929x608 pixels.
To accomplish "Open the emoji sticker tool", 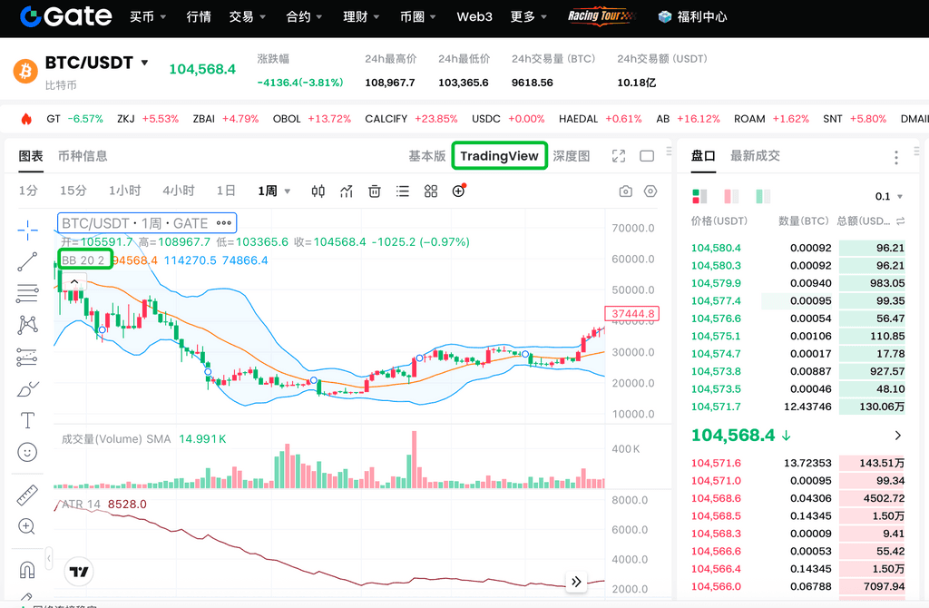I will (27, 452).
